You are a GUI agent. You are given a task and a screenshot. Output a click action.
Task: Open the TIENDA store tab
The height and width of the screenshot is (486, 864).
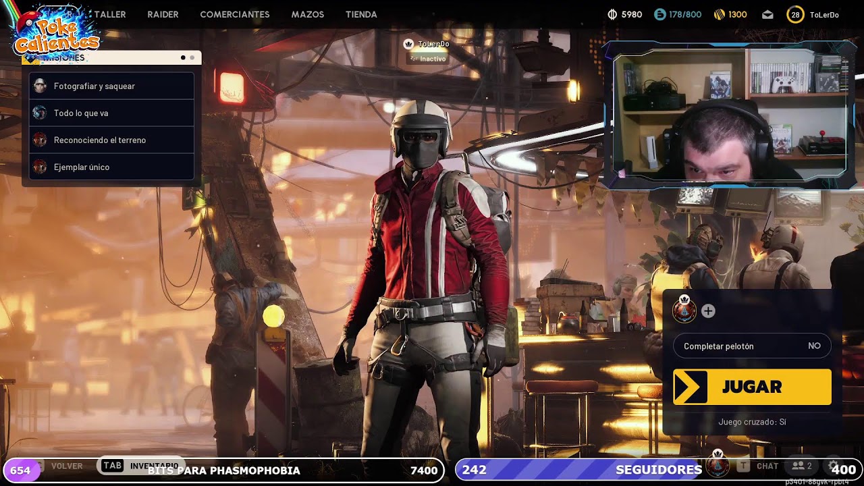coord(361,14)
